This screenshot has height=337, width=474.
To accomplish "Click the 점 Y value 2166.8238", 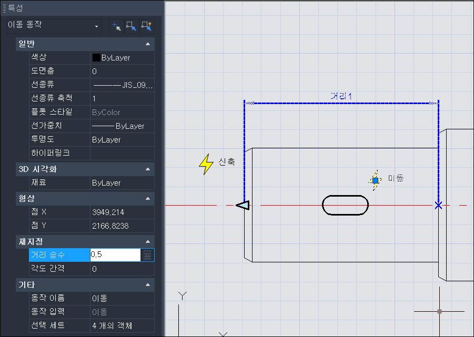I will (122, 226).
